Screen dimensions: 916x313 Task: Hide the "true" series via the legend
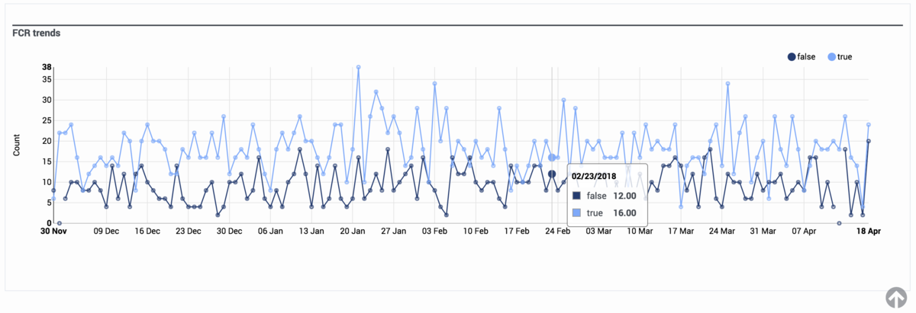coord(840,57)
